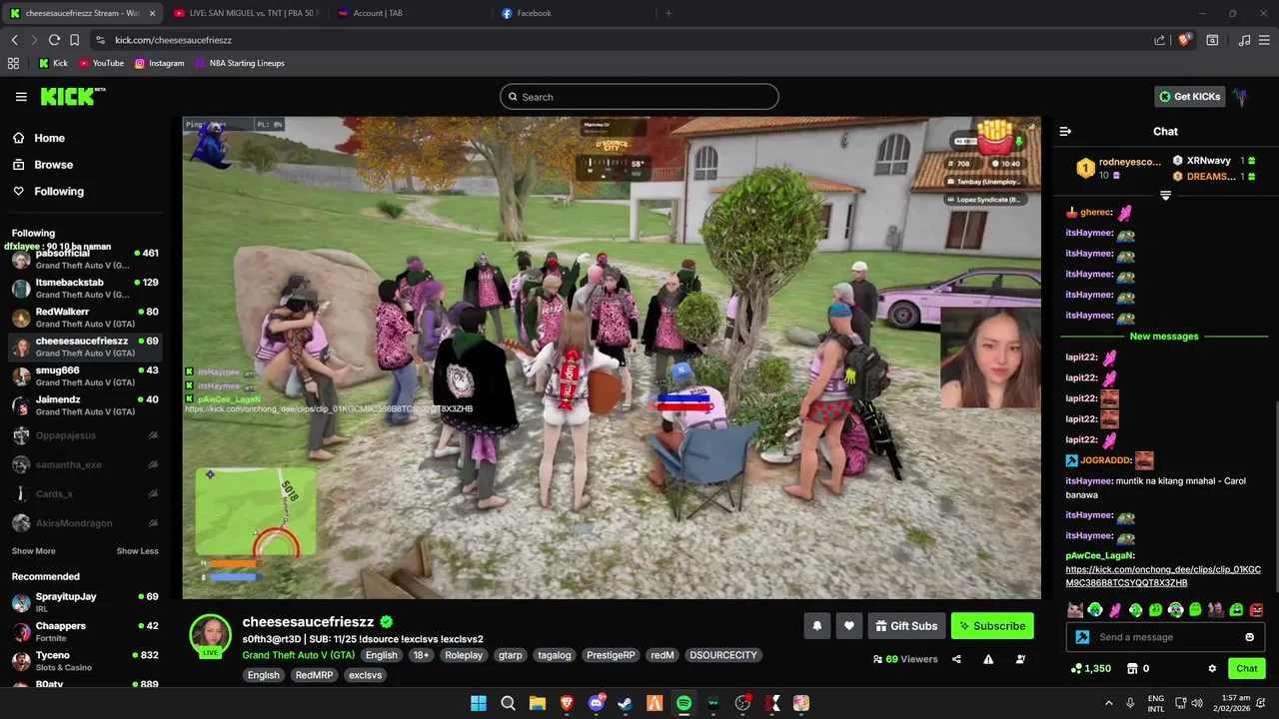Screen dimensions: 1279x719
Task: Open offline AkiraMondragon channel
Action: [x=85, y=523]
